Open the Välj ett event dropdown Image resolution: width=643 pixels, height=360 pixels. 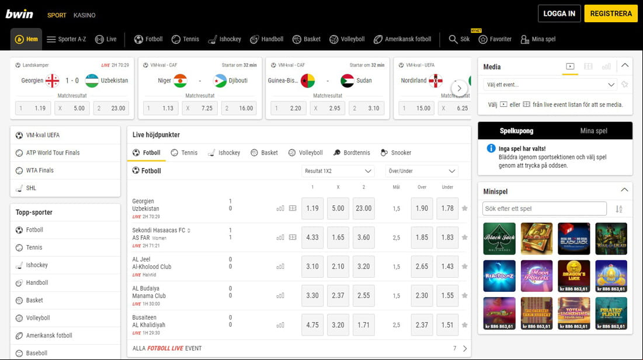[x=550, y=85]
